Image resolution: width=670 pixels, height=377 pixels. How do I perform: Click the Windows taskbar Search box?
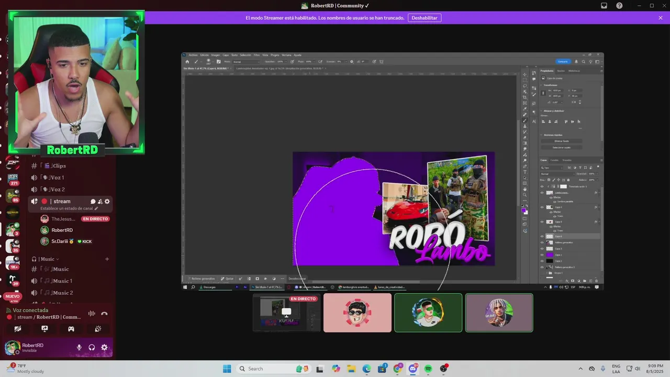pyautogui.click(x=275, y=369)
